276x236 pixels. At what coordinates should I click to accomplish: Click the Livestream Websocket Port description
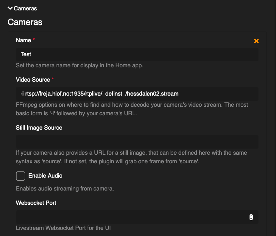pos(66,228)
